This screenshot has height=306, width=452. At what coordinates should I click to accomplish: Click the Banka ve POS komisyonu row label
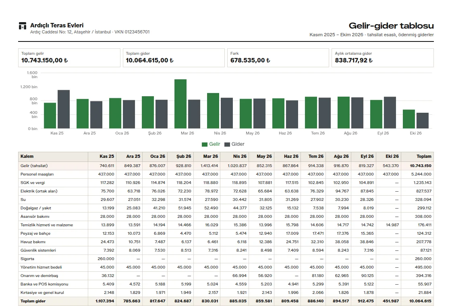click(44, 284)
